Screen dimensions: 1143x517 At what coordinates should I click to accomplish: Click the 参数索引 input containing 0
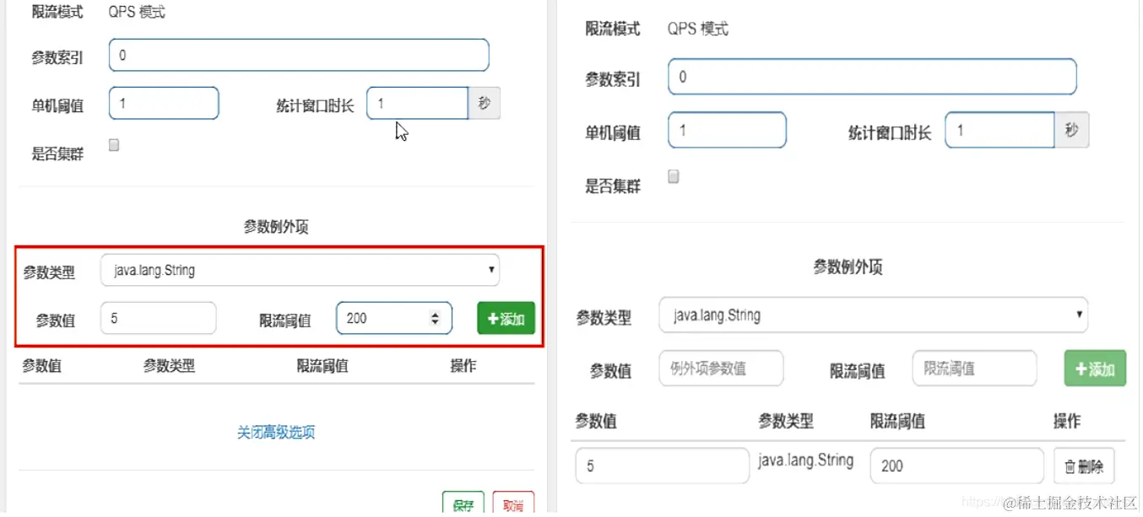pyautogui.click(x=300, y=54)
